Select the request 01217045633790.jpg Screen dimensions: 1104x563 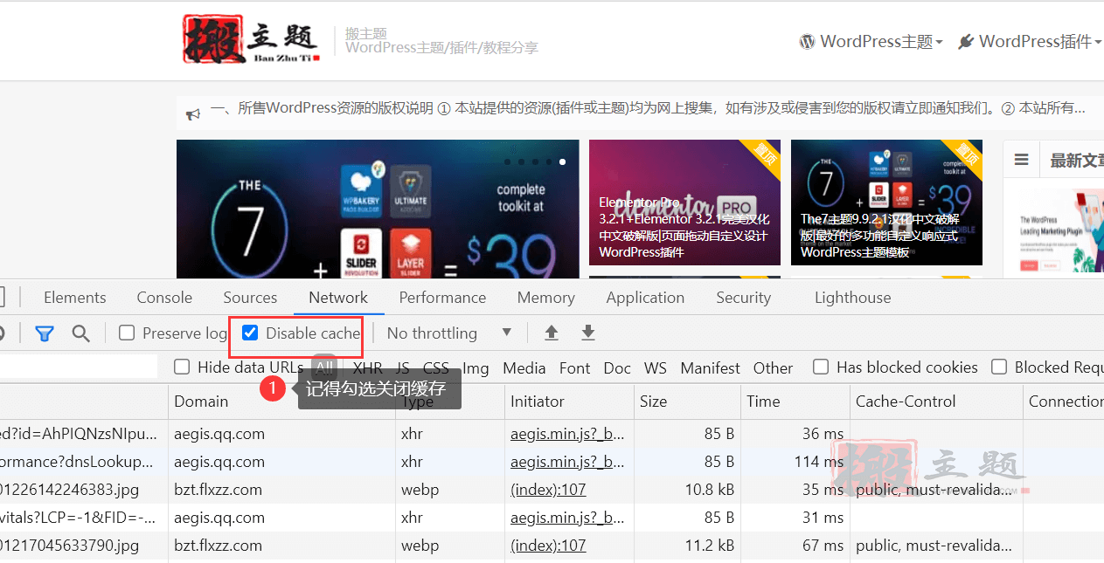pos(69,546)
